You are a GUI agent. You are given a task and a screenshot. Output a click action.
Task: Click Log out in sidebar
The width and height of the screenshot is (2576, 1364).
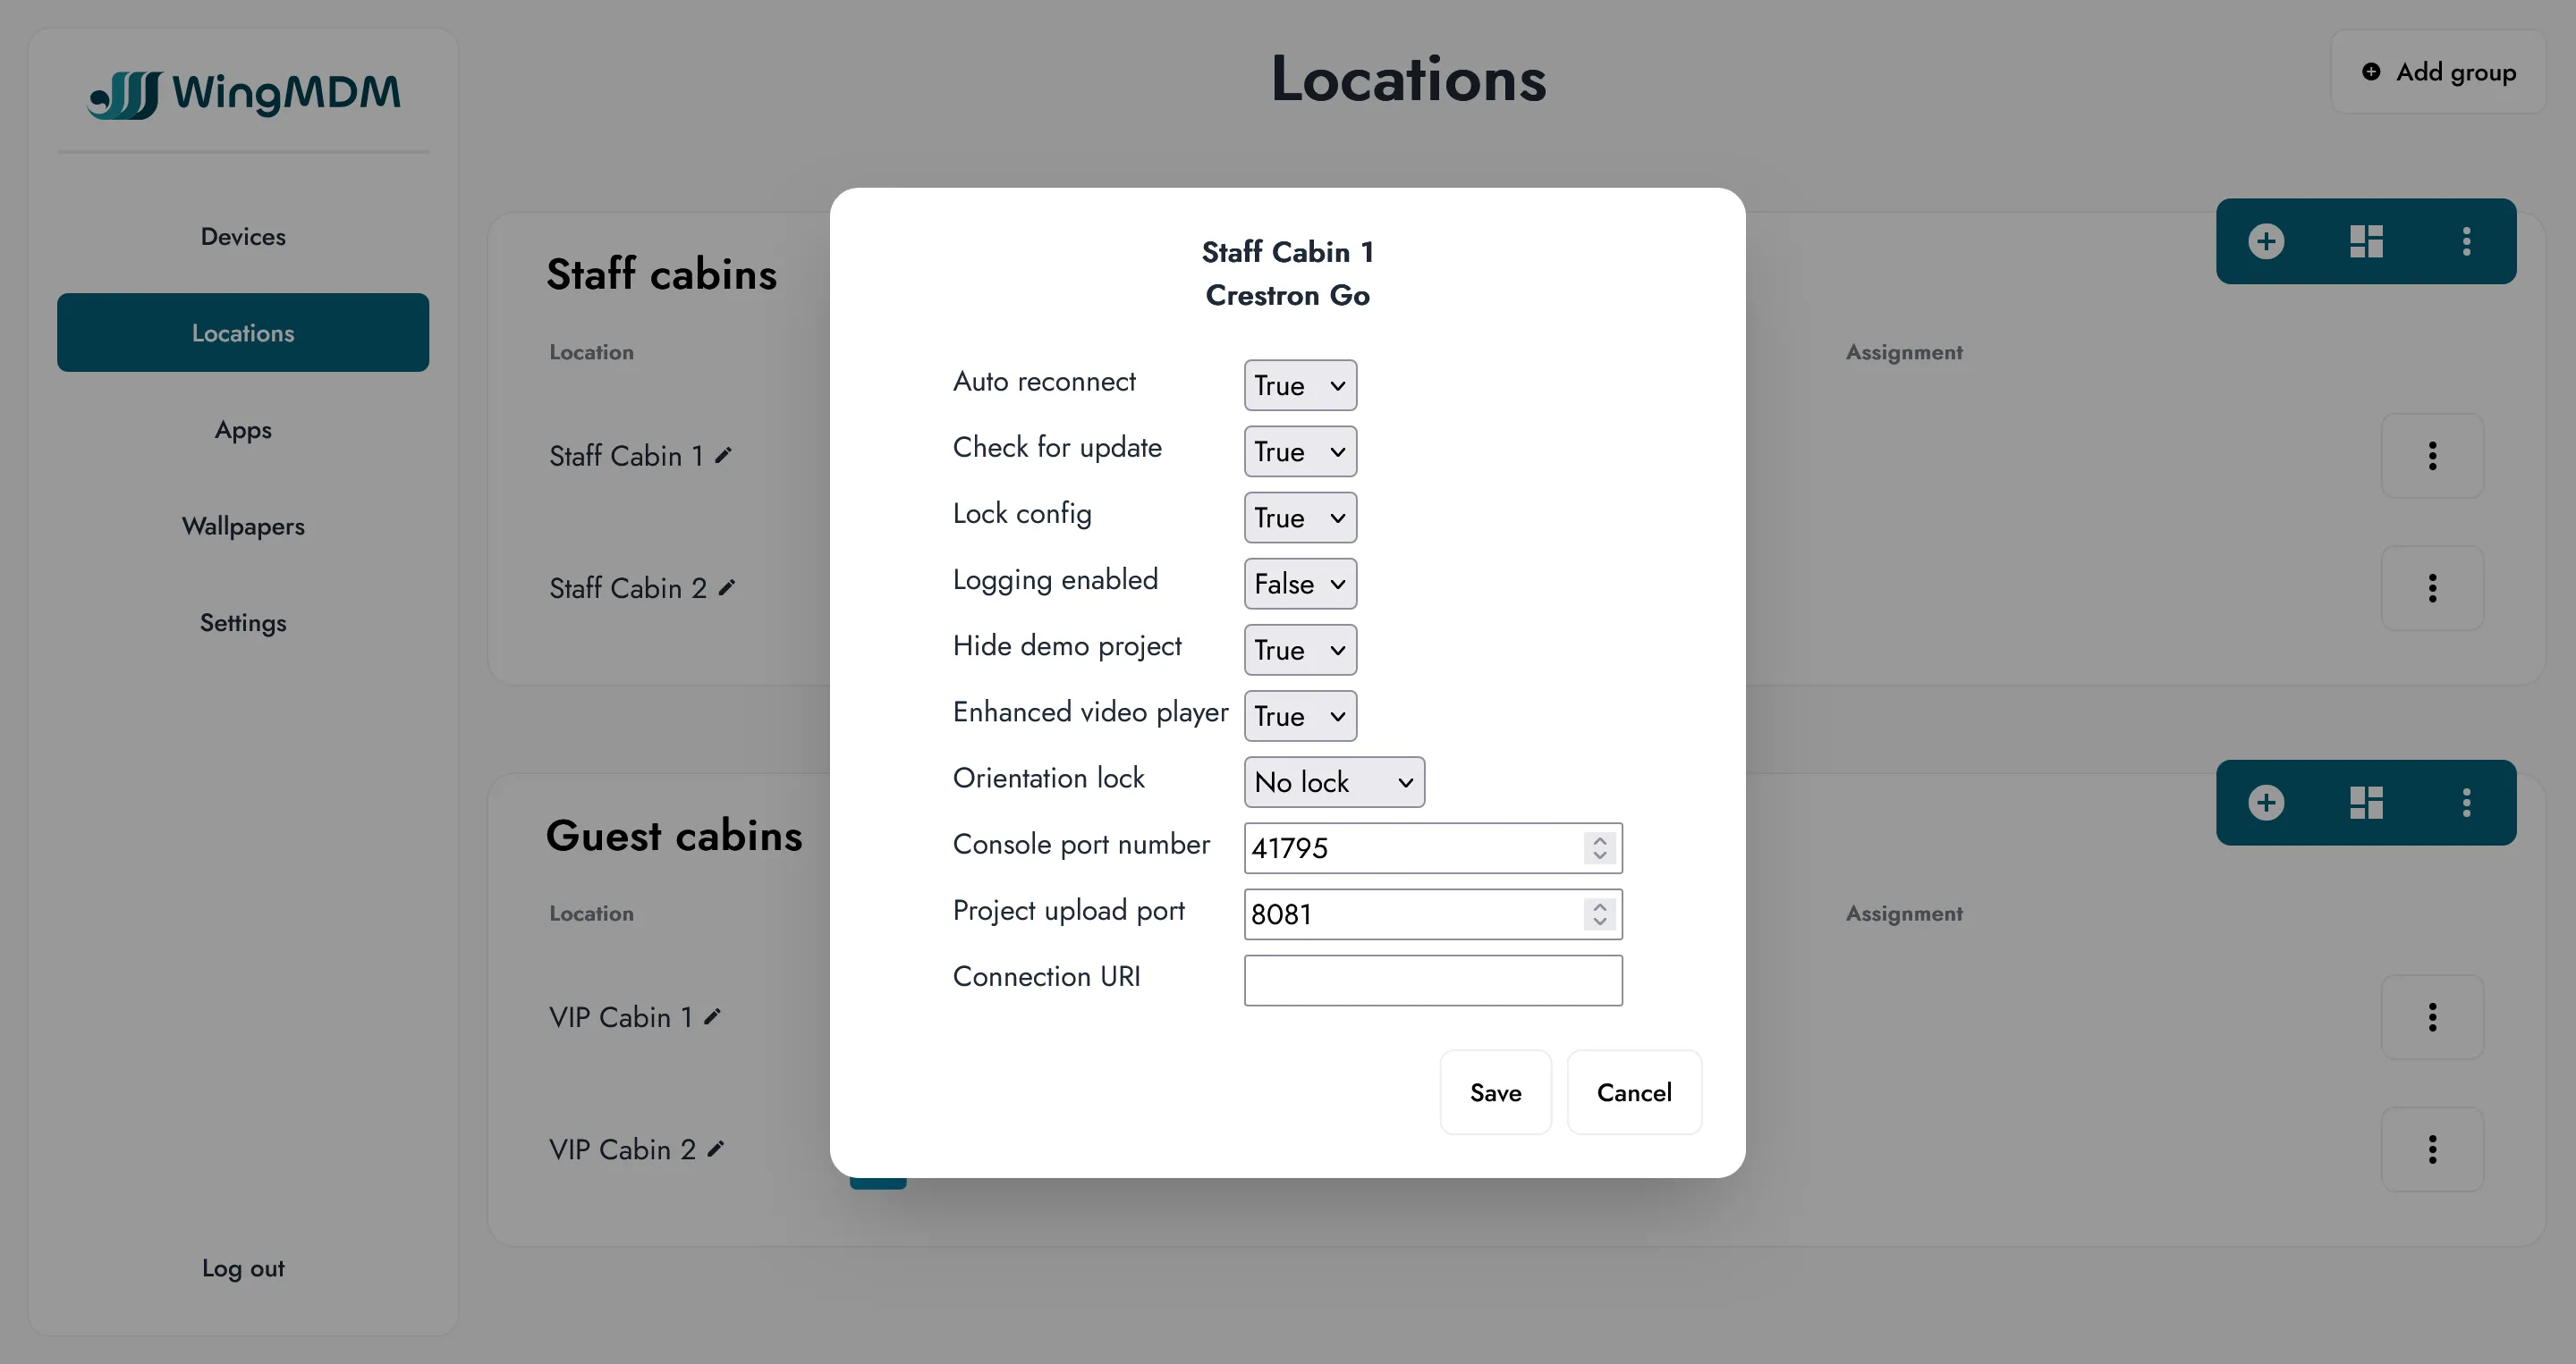coord(243,1268)
